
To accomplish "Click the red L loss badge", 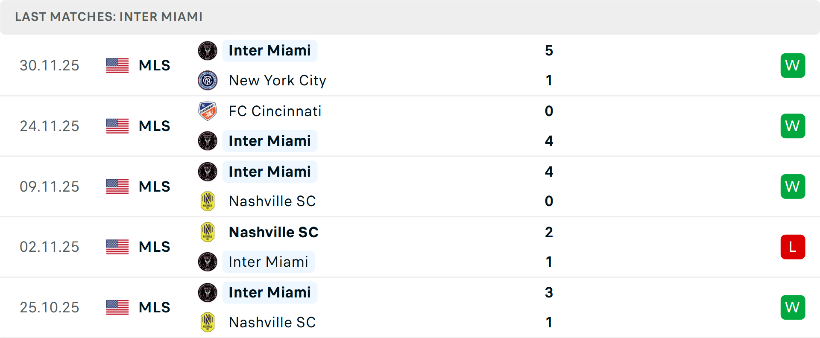I will coord(793,247).
